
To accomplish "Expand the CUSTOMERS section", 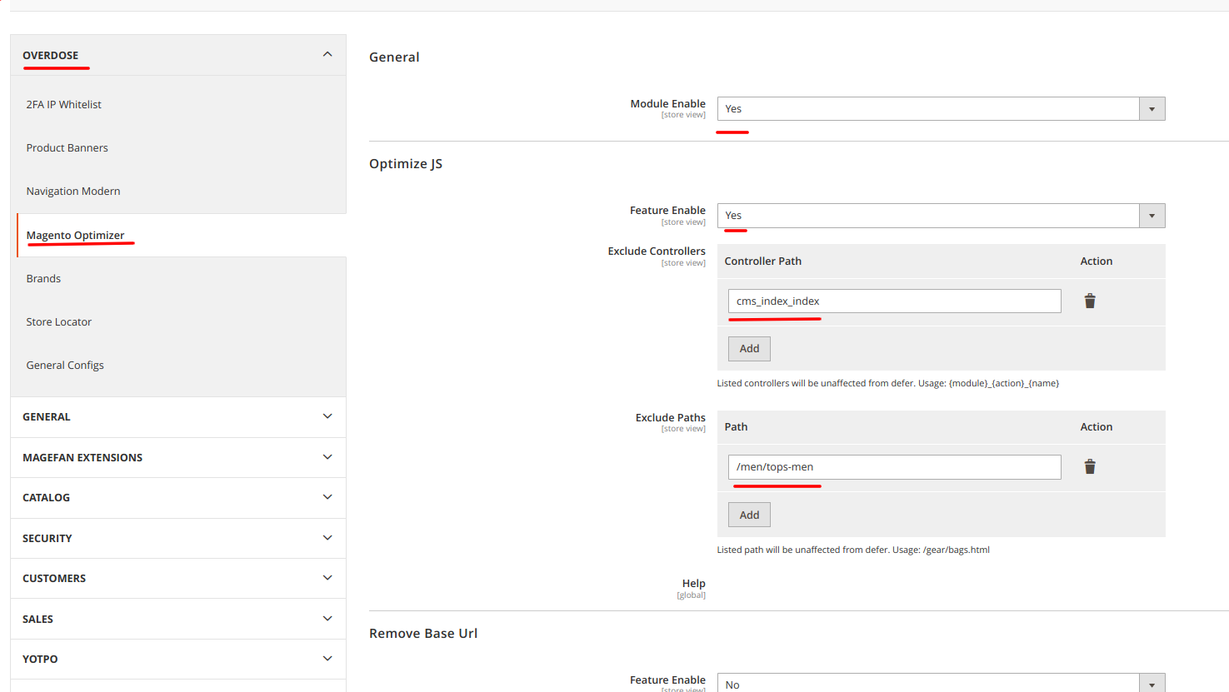I will click(x=177, y=578).
